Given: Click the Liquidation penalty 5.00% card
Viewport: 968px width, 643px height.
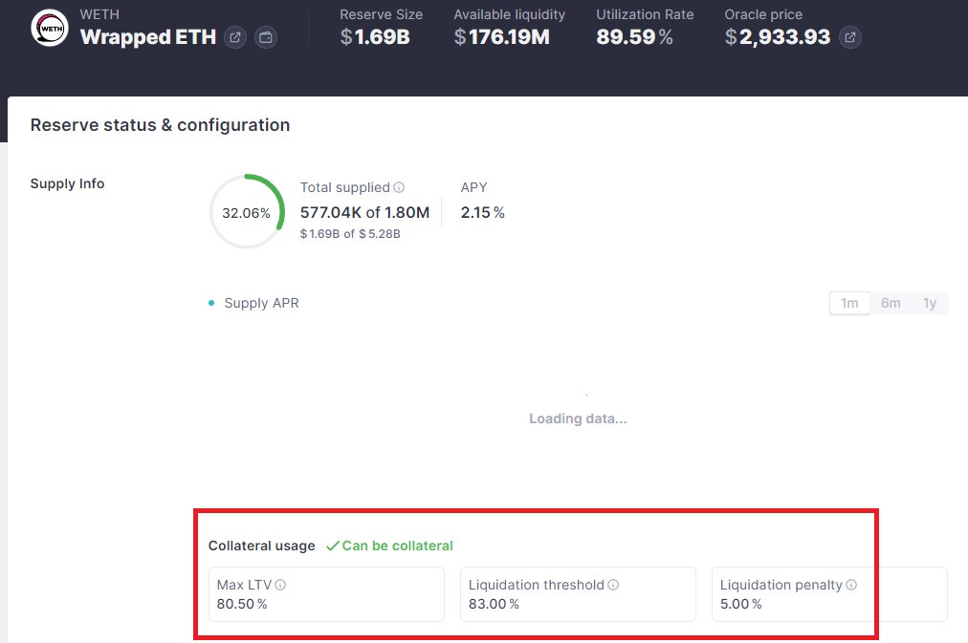Looking at the screenshot, I should [829, 594].
